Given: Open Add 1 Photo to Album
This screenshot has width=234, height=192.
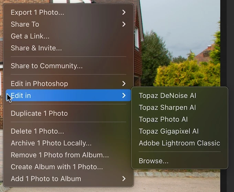Looking at the screenshot, I should pyautogui.click(x=68, y=179).
